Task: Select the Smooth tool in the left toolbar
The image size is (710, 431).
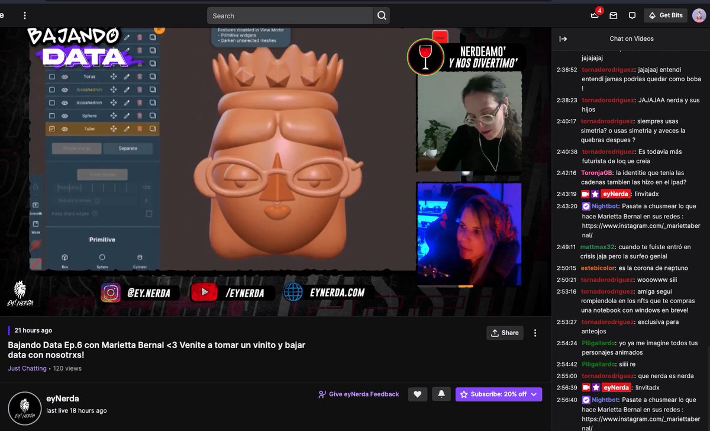Action: 36,205
